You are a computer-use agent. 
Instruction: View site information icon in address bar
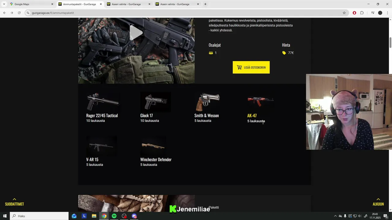click(28, 13)
